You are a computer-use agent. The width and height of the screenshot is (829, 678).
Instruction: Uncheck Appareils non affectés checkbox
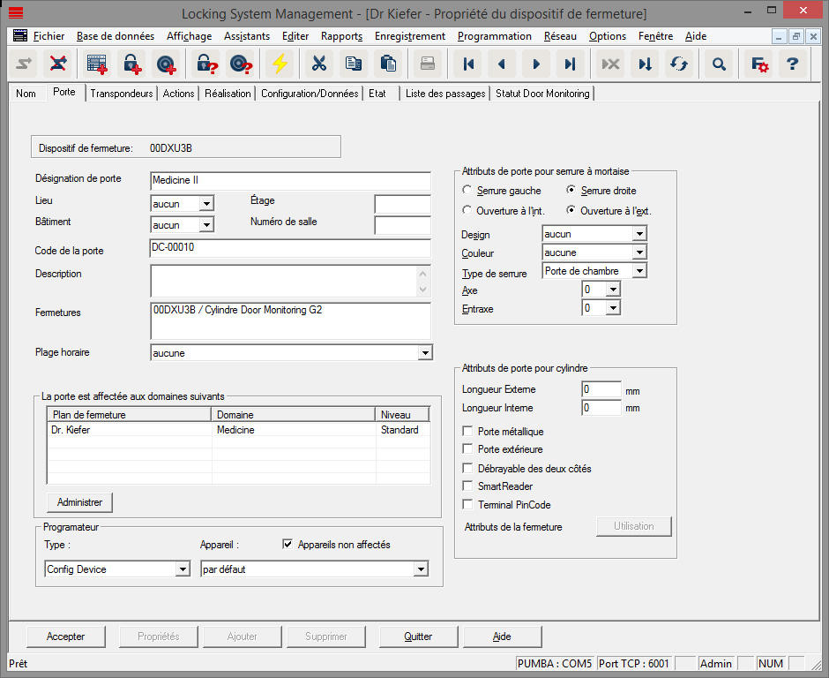click(x=288, y=545)
